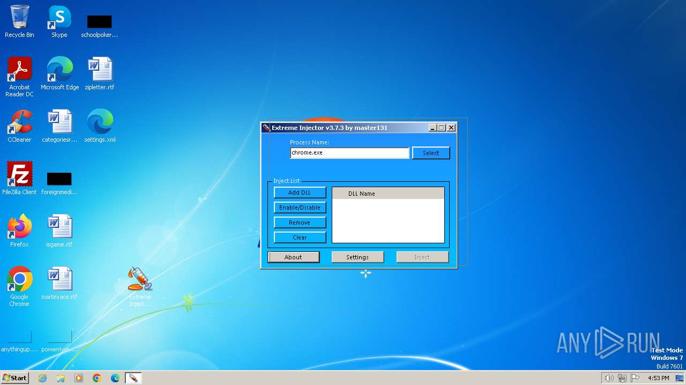Image resolution: width=686 pixels, height=385 pixels.
Task: Launch Skype from the desktop
Action: [59, 22]
